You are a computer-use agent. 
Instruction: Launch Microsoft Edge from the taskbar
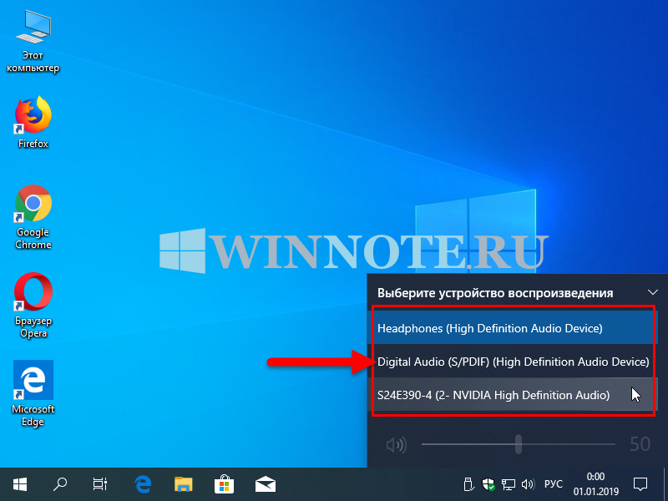(x=143, y=483)
